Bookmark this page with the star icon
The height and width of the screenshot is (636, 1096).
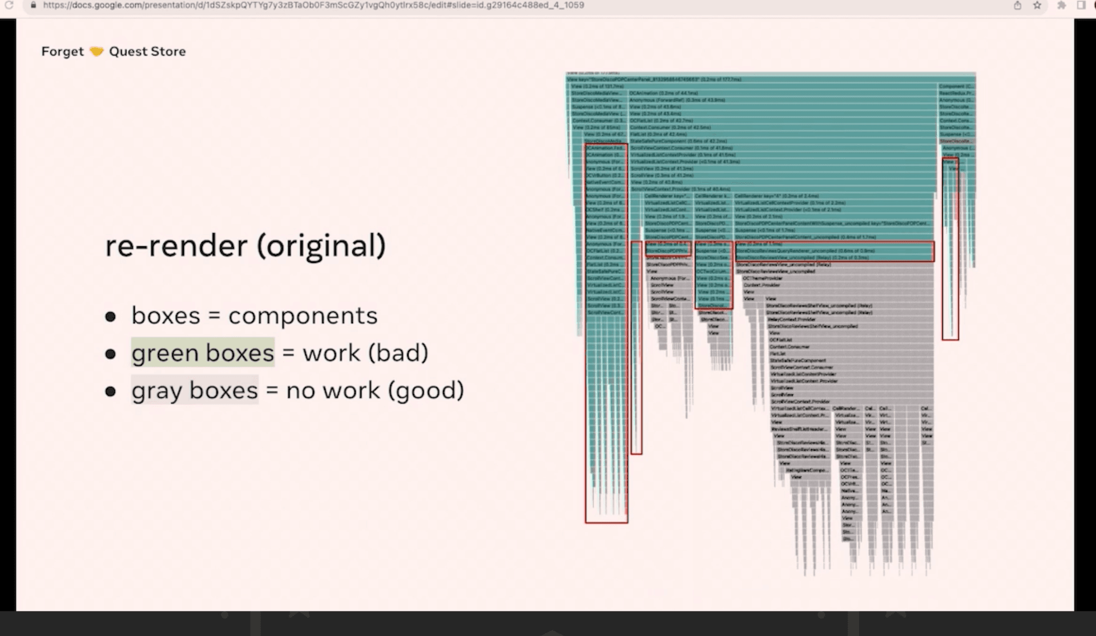pyautogui.click(x=1037, y=5)
